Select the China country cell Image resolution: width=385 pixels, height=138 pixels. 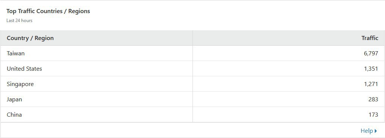tap(97, 114)
